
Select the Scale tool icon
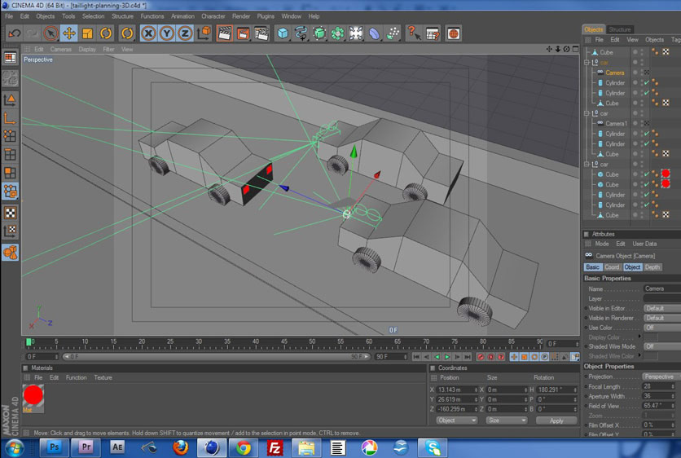point(87,33)
